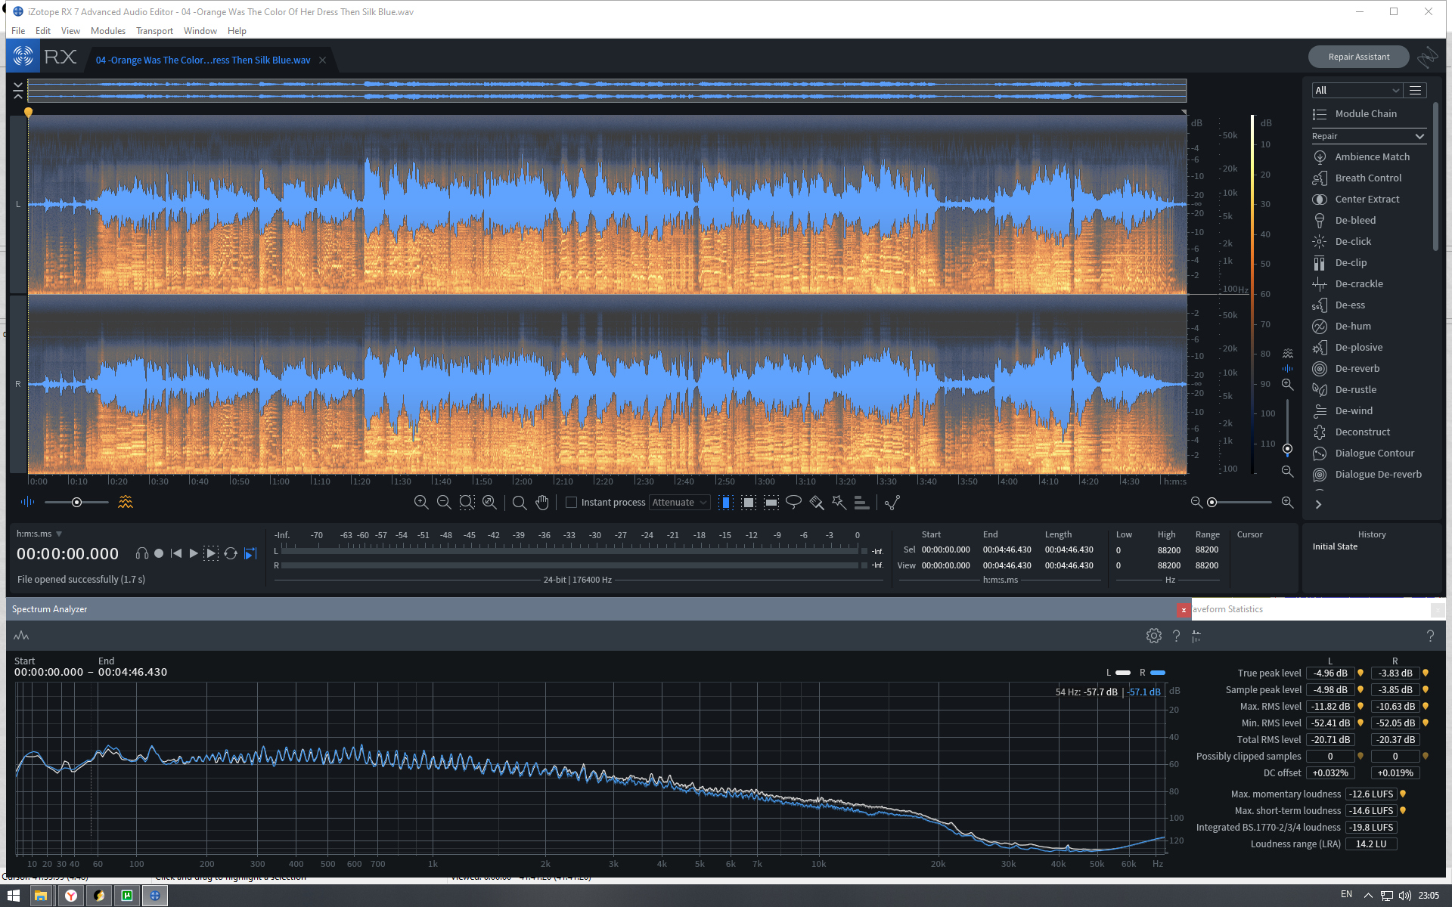Select the Brush selection tool

coord(816,503)
